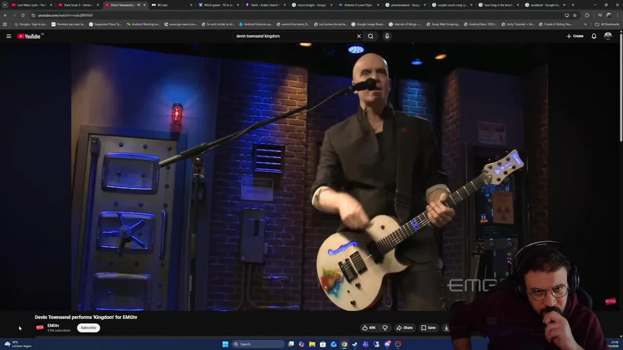Open Create A Sliding Pau... bookmark
The height and width of the screenshot is (350, 623).
[x=555, y=24]
